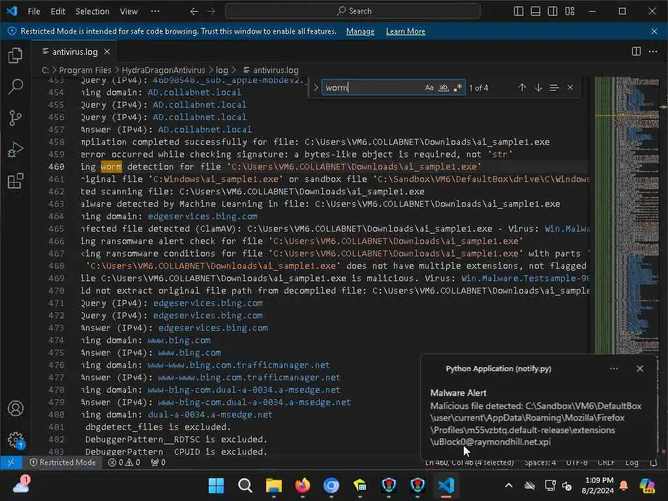Screen dimensions: 668x501
Task: Close the Malware Alert notification
Action: pyautogui.click(x=639, y=369)
